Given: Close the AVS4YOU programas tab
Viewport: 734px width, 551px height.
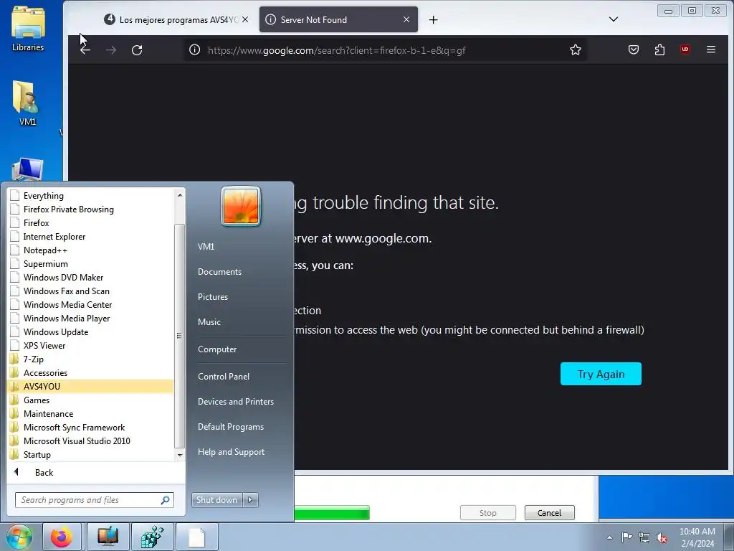Looking at the screenshot, I should coord(245,19).
